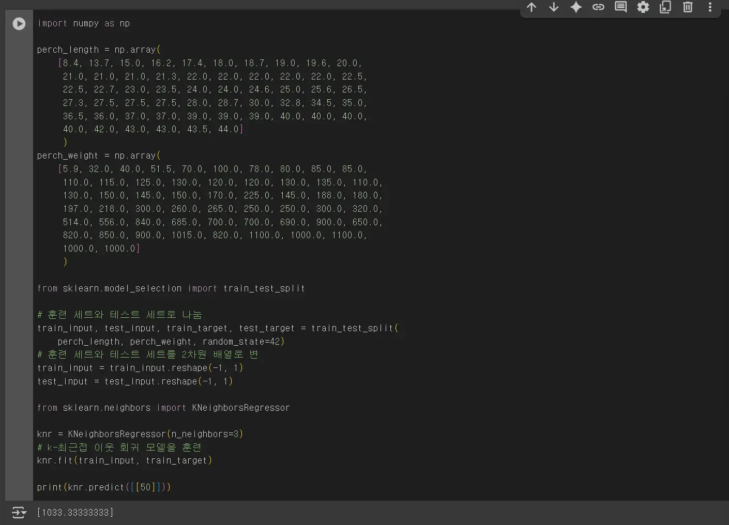Image resolution: width=729 pixels, height=525 pixels.
Task: Place cursor on 'perch_weight = np.array(' line
Action: pos(99,156)
